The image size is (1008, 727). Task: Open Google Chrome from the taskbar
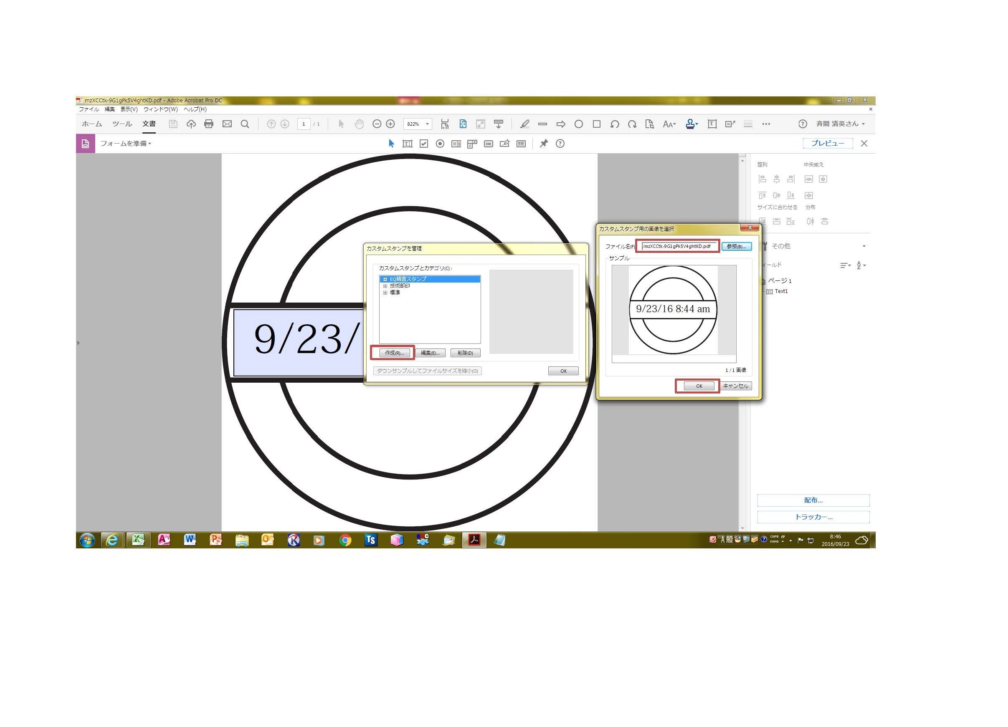(345, 540)
